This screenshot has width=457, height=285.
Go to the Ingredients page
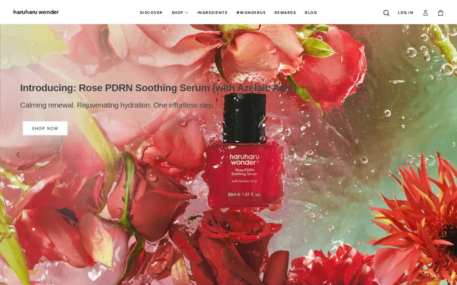pos(212,13)
